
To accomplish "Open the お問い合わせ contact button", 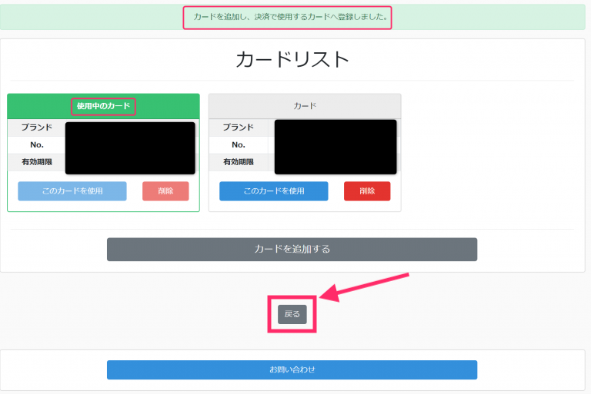I will (x=292, y=370).
